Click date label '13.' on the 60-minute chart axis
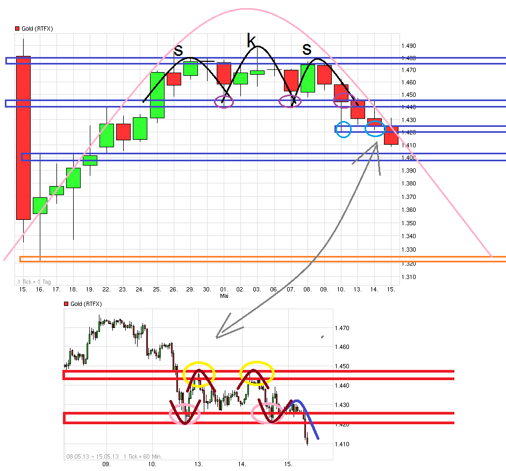The width and height of the screenshot is (506, 471). click(198, 464)
